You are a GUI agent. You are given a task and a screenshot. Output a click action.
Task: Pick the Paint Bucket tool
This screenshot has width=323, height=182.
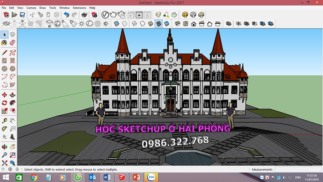coord(4,43)
